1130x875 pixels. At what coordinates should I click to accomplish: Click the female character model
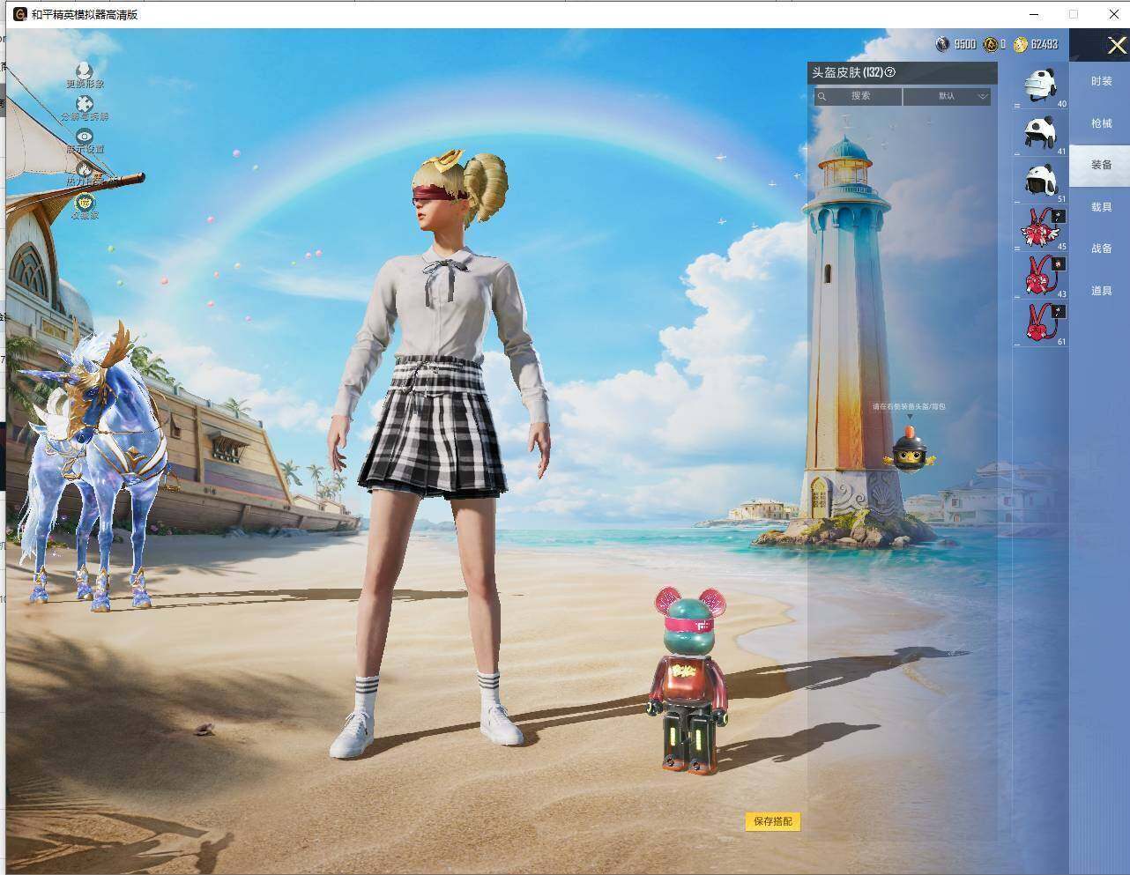(x=438, y=454)
